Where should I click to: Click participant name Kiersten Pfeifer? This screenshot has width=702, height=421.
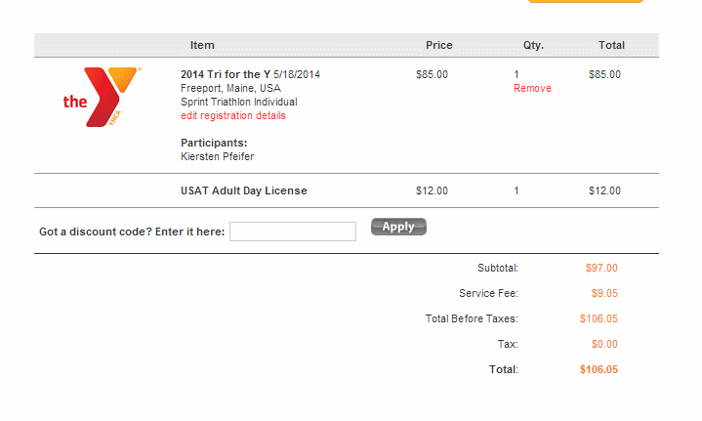pyautogui.click(x=218, y=156)
